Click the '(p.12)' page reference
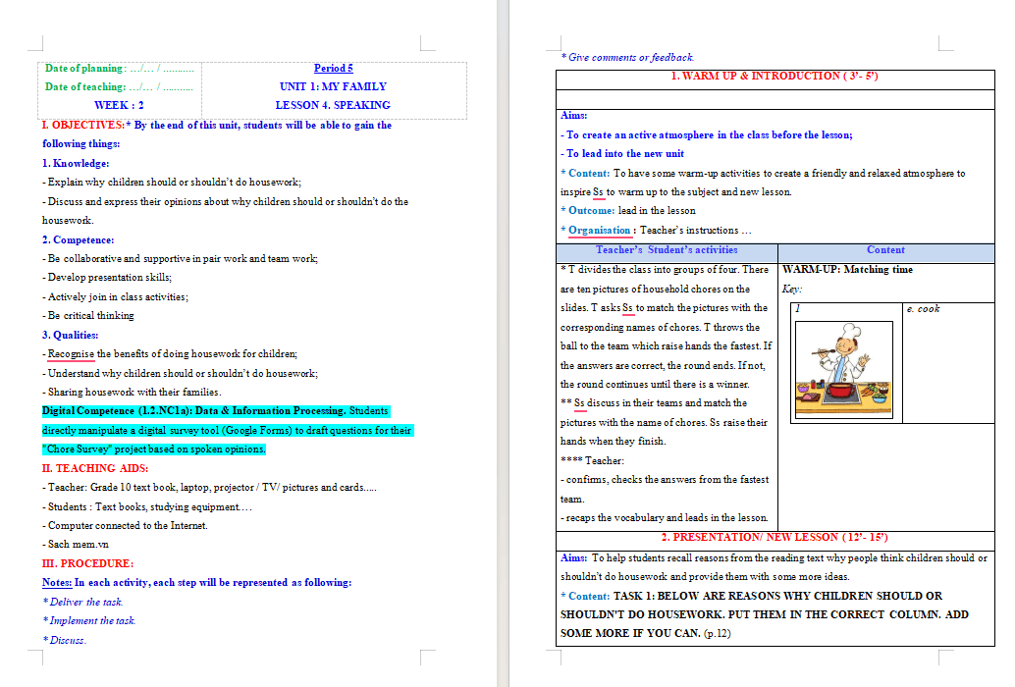The image size is (1015, 687). click(x=718, y=633)
